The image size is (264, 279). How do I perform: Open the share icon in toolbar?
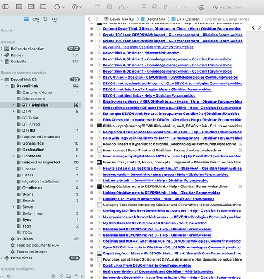122,7
